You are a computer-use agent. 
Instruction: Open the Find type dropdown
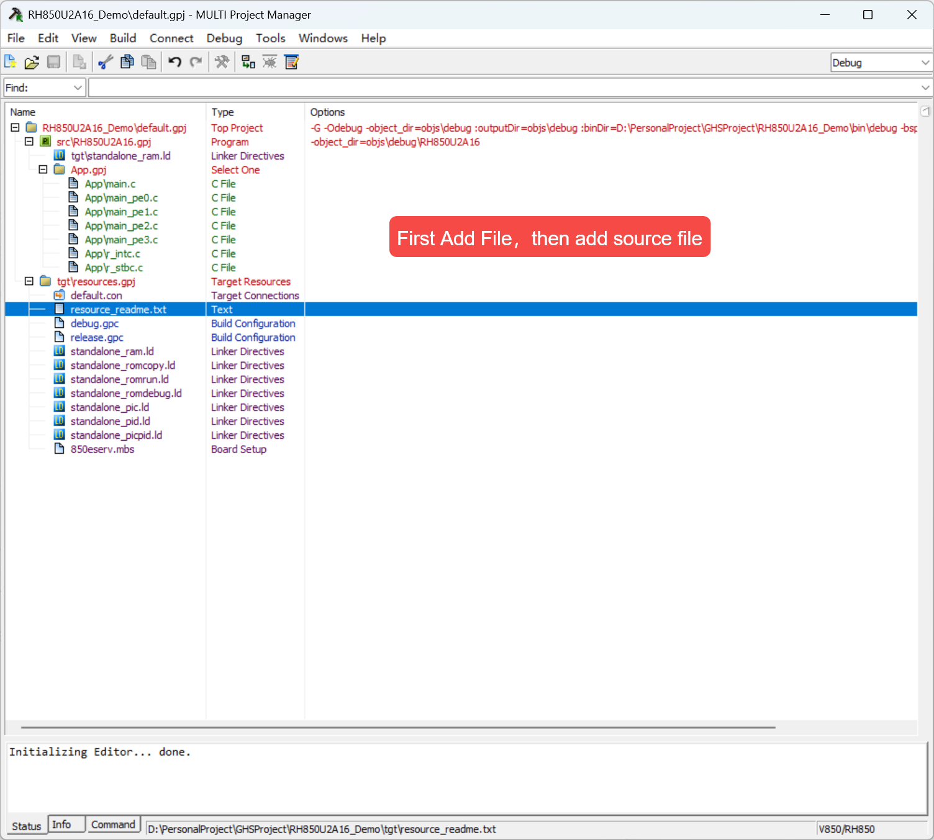[78, 88]
